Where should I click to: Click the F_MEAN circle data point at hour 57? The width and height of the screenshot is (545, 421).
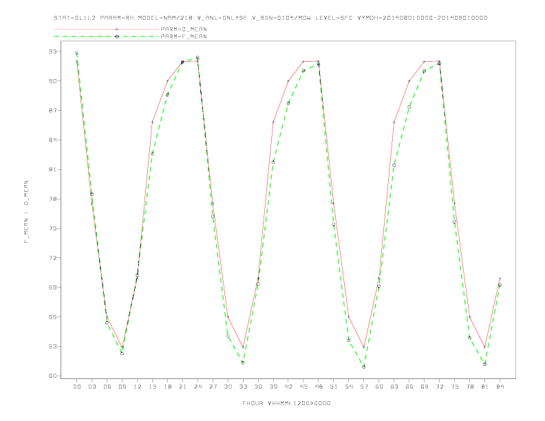364,367
